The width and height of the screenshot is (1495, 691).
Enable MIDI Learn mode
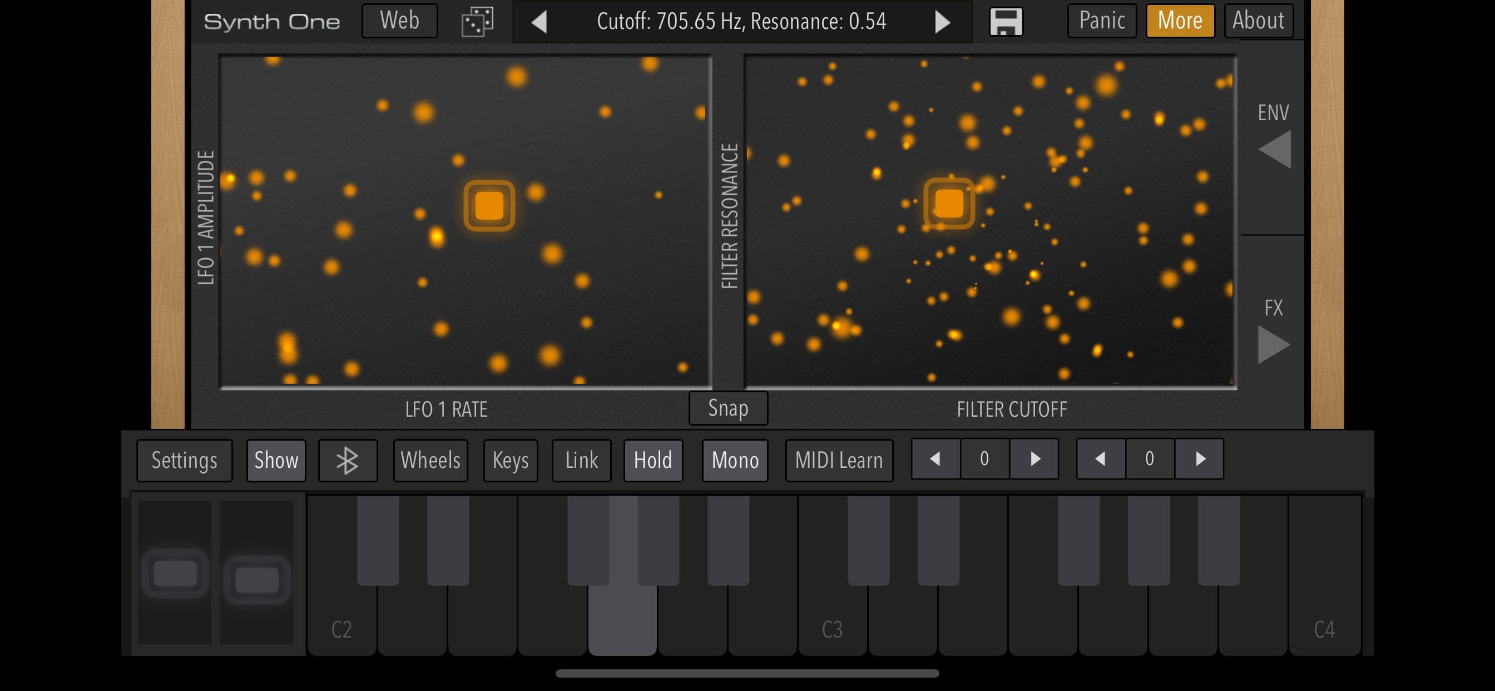839,461
